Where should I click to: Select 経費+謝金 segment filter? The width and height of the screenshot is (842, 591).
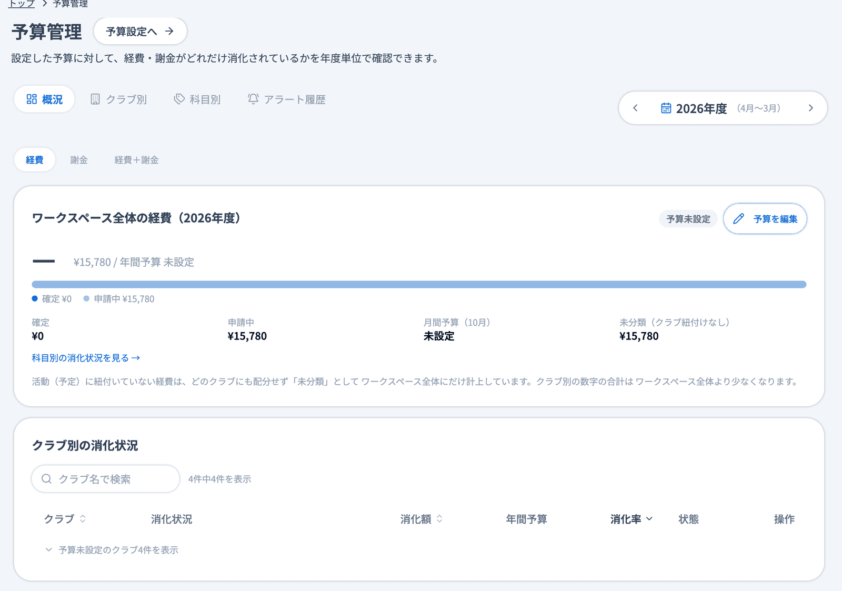click(x=136, y=159)
